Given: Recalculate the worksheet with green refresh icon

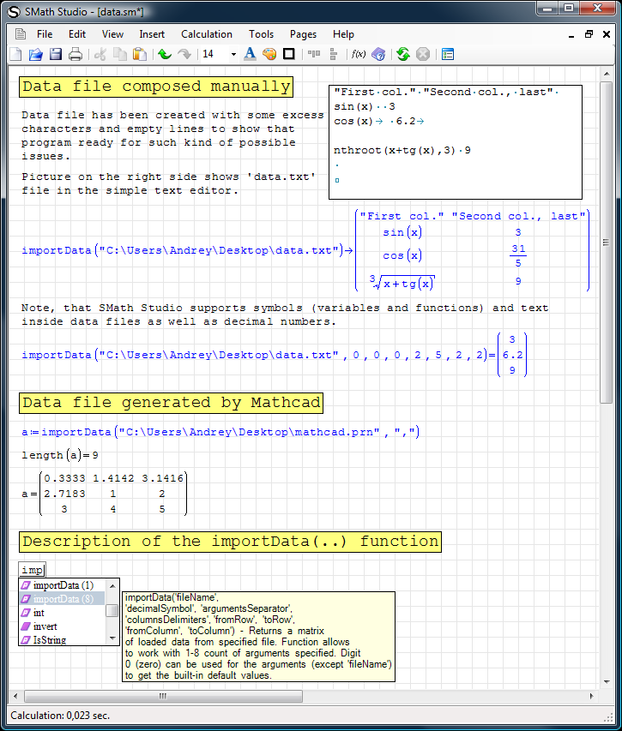Looking at the screenshot, I should tap(403, 55).
